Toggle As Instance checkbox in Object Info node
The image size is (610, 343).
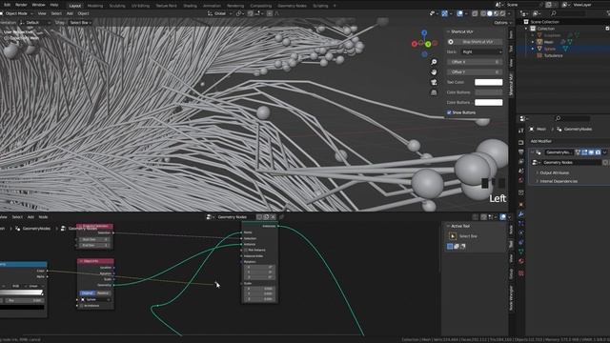[x=82, y=306]
